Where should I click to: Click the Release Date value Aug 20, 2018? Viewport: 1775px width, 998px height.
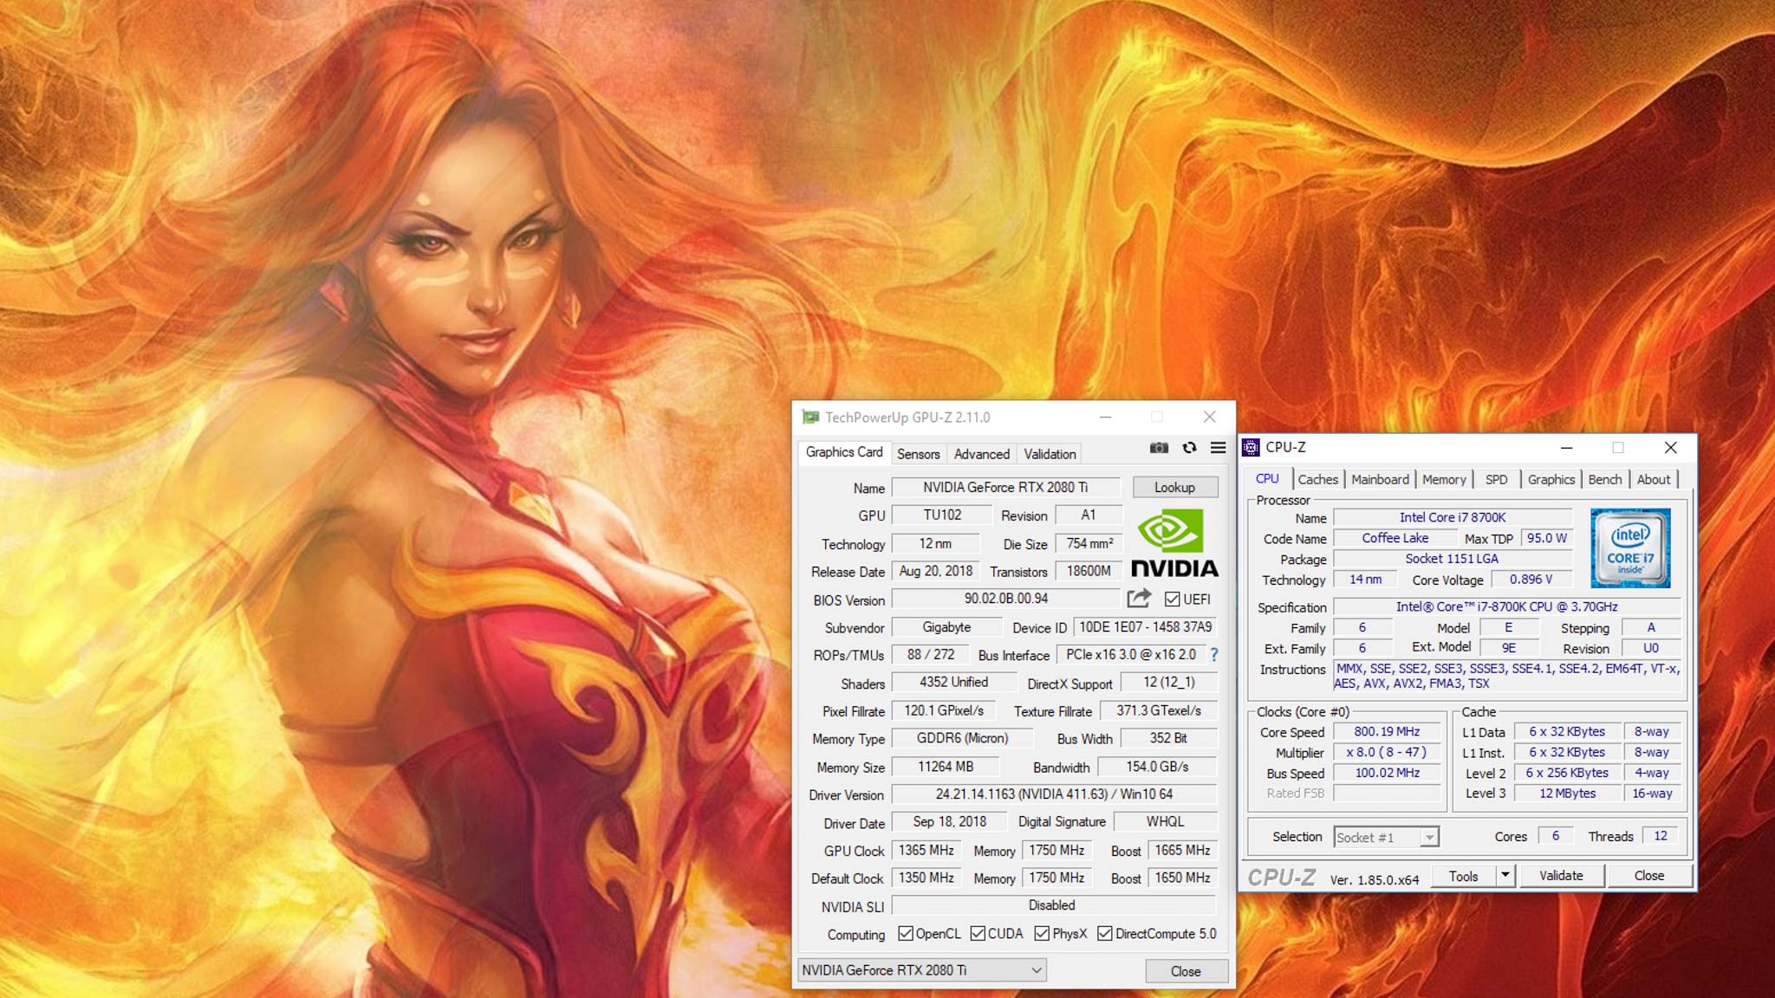[x=935, y=571]
